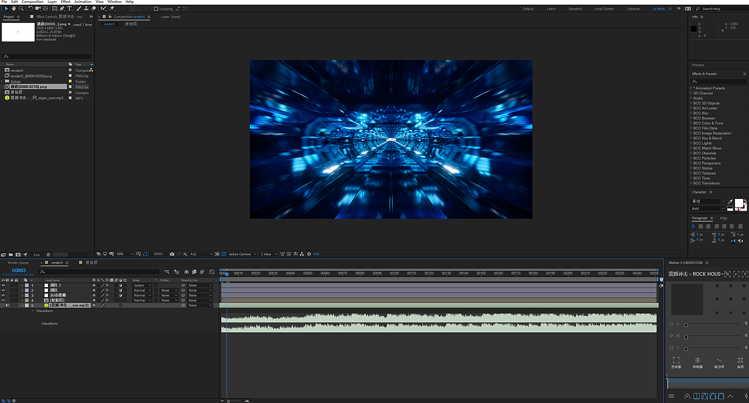Screen dimensions: 749x403
Task: Open the Character font style Bold dropdown
Action: pos(708,208)
